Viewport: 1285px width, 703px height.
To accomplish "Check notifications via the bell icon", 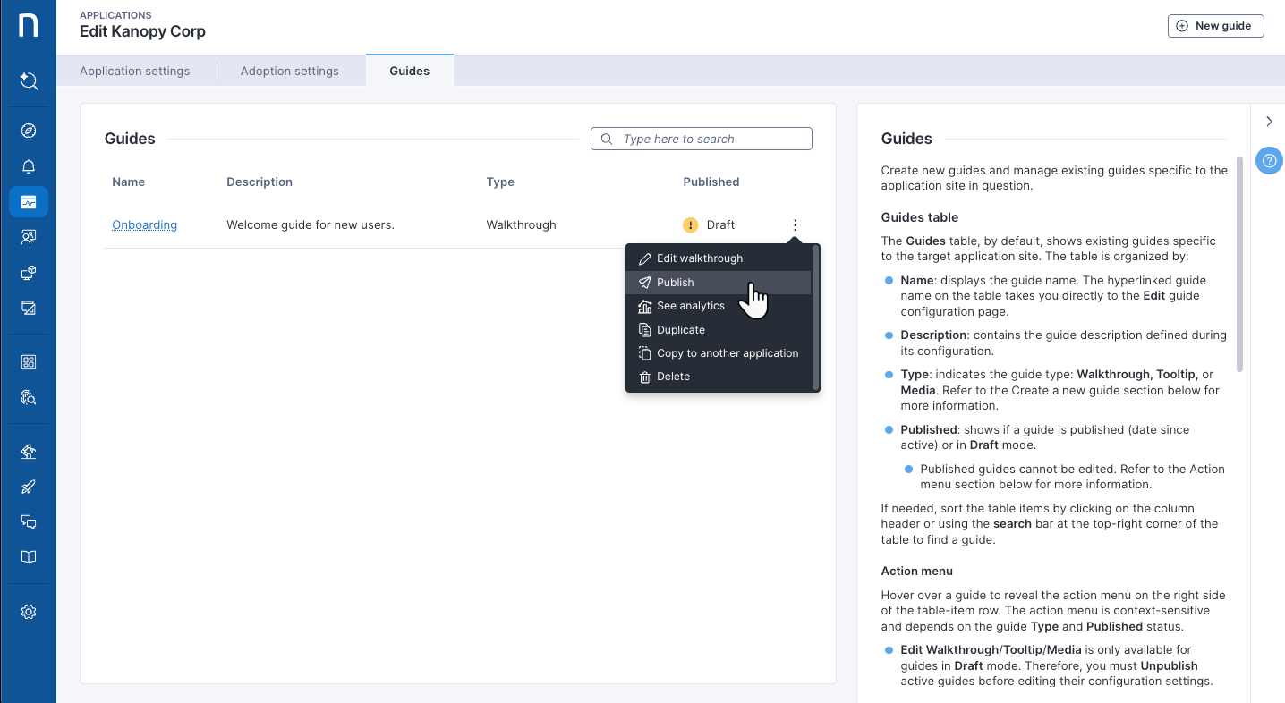I will tap(29, 165).
